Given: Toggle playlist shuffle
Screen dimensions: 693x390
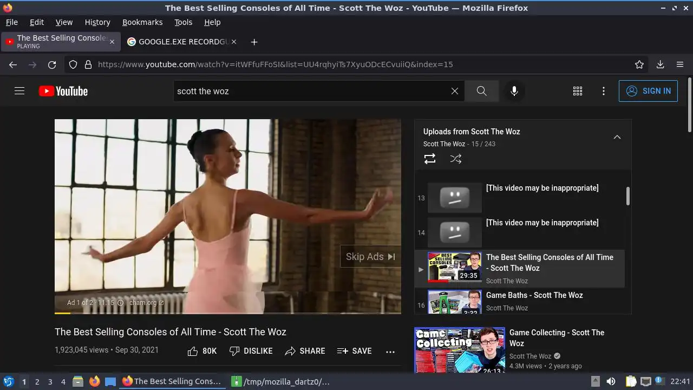Looking at the screenshot, I should click(x=456, y=159).
